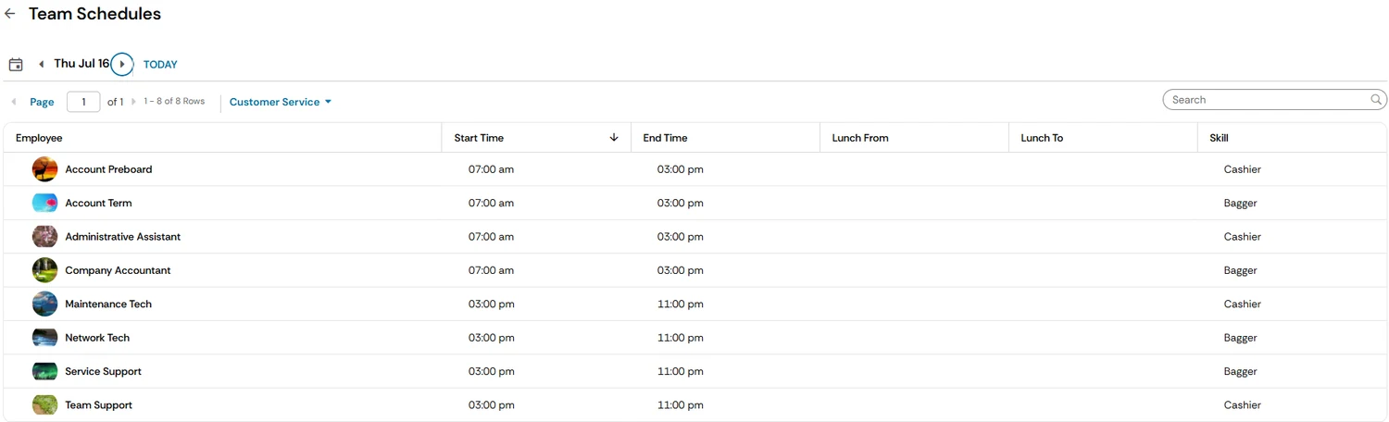Go to the previous day arrow

click(42, 65)
